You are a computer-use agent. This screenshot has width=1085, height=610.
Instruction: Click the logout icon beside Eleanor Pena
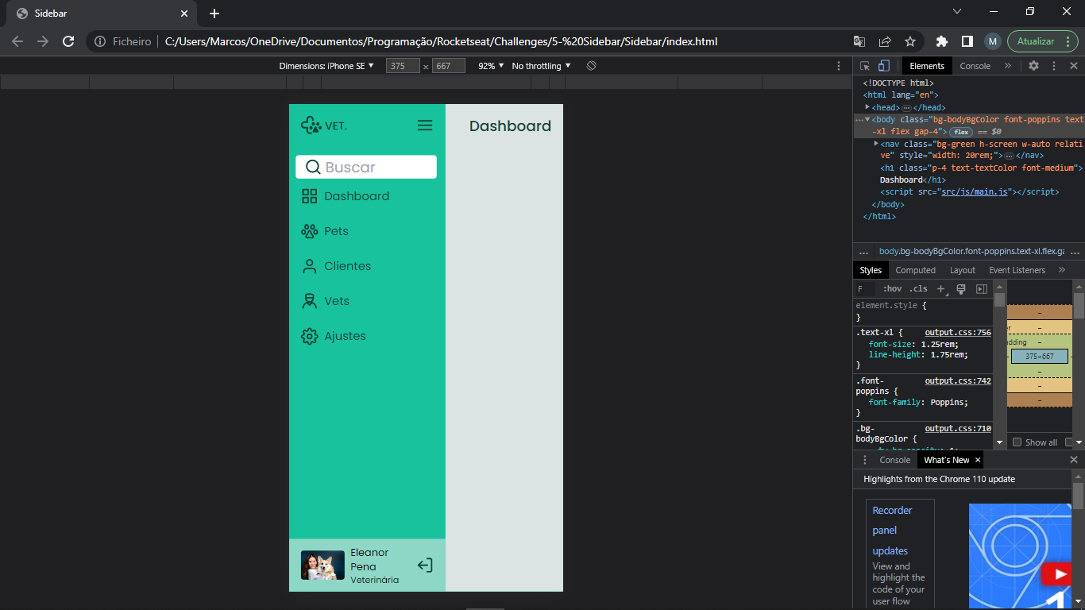[425, 565]
